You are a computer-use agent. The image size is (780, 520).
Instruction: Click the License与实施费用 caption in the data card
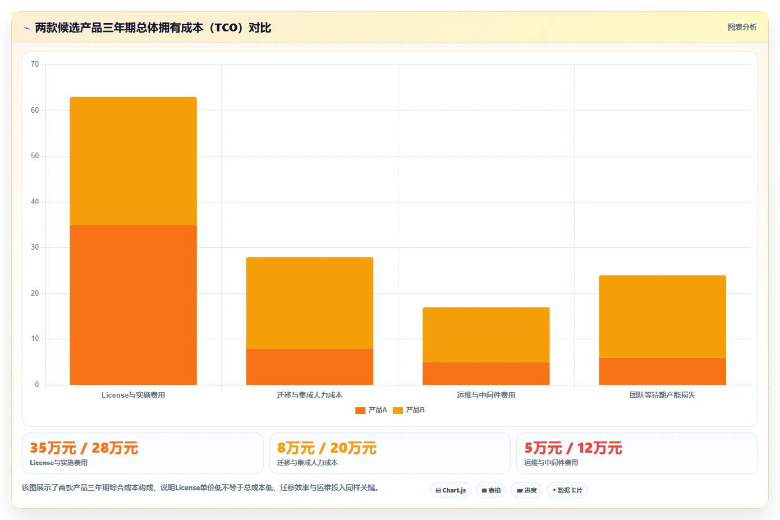tap(58, 463)
